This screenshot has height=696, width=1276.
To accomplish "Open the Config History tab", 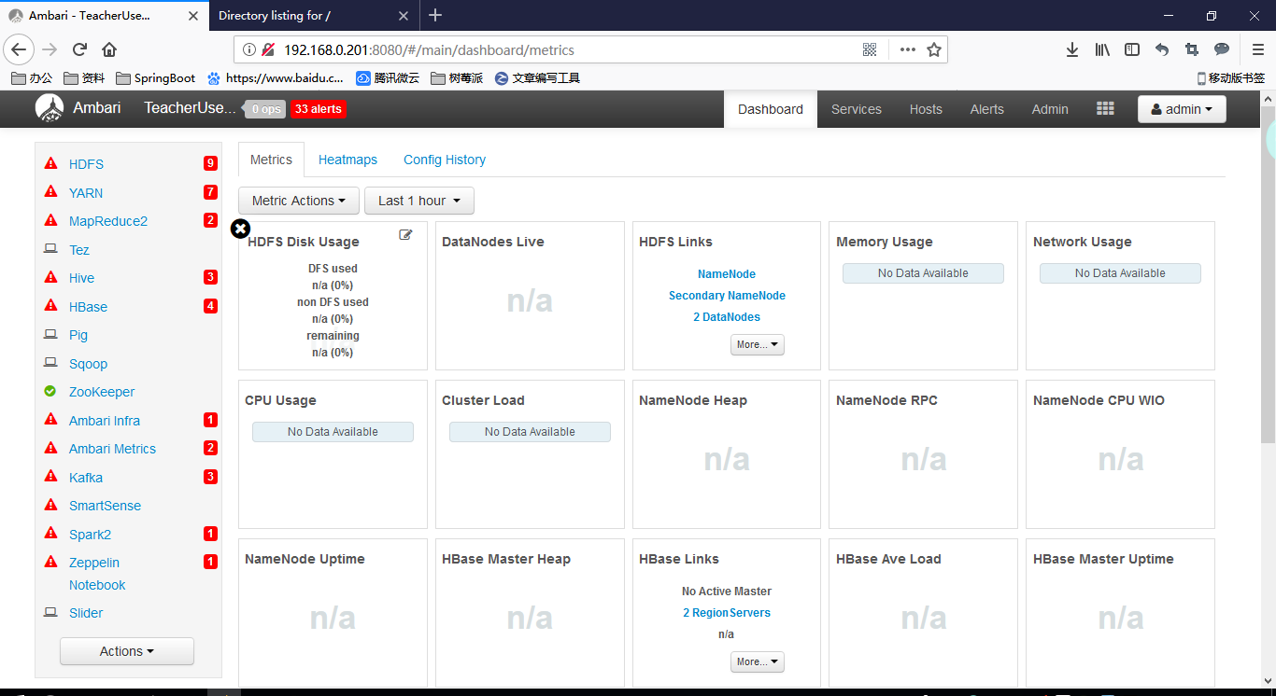I will point(445,160).
